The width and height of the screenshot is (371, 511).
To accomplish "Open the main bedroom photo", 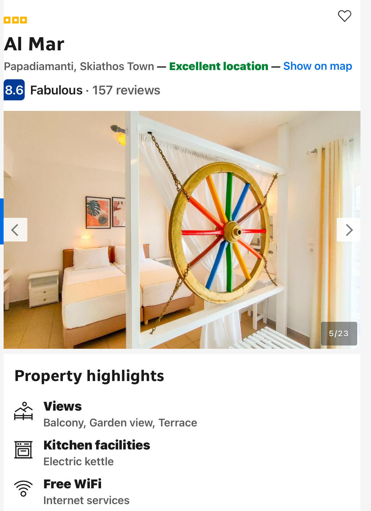I will point(182,230).
